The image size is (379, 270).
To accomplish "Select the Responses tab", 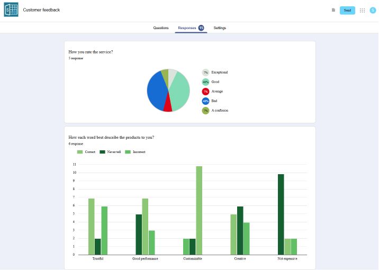I will (x=187, y=28).
